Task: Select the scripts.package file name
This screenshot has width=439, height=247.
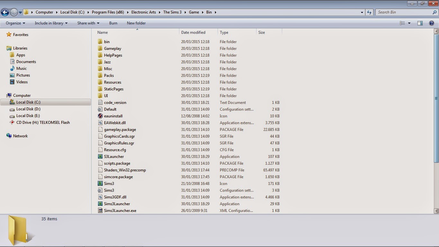Action: [x=117, y=163]
